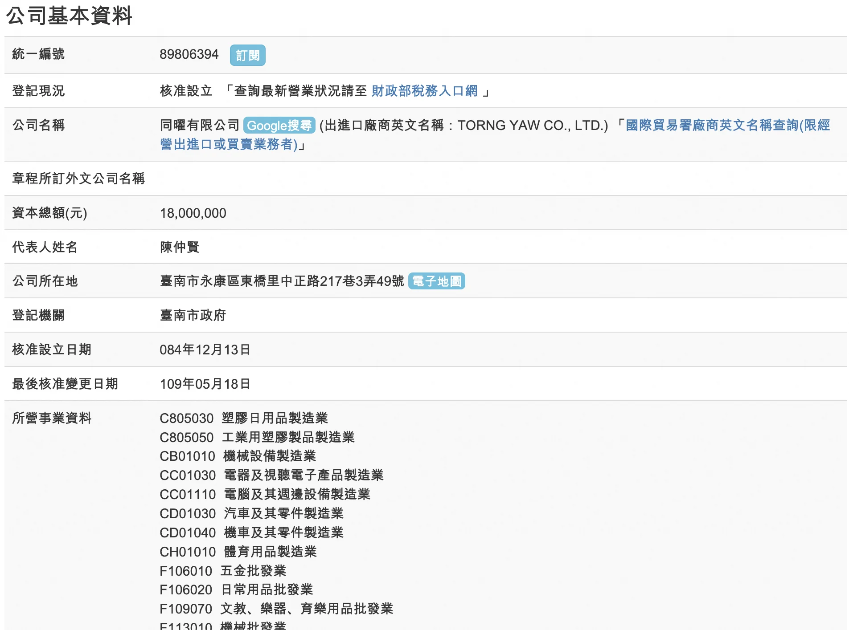Screen dimensions: 849x630
Task: Click the 公司基本資料 heading
Action: pyautogui.click(x=69, y=16)
